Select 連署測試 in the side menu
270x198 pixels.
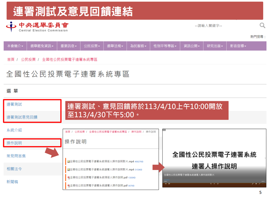(x=14, y=104)
